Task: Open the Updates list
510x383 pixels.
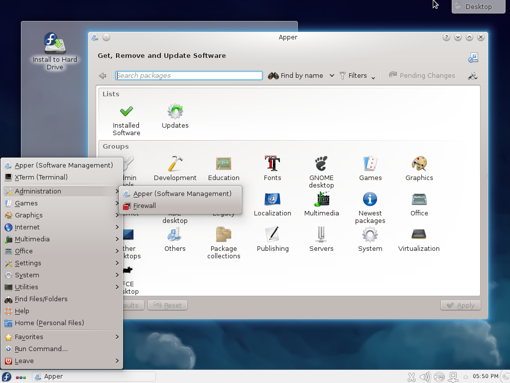Action: point(175,117)
